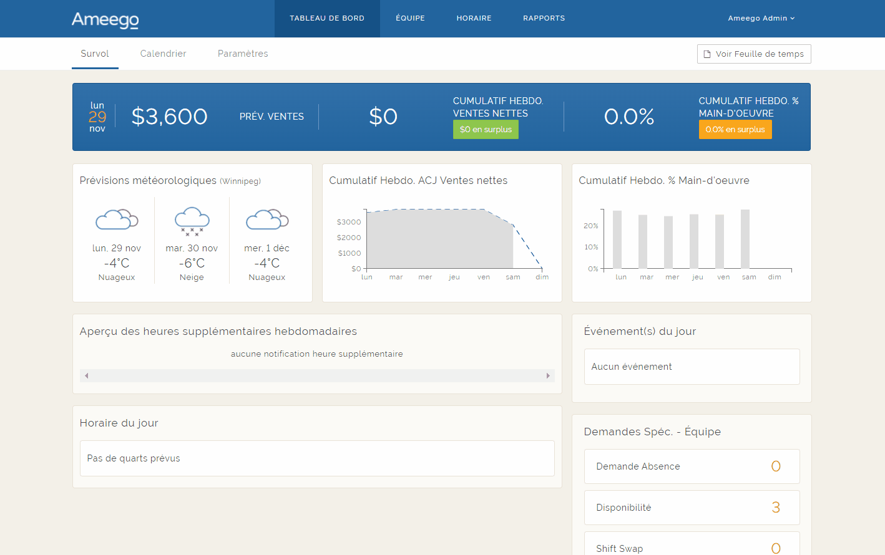Click Voir Feuille de temps button
This screenshot has height=555, width=885.
[753, 54]
